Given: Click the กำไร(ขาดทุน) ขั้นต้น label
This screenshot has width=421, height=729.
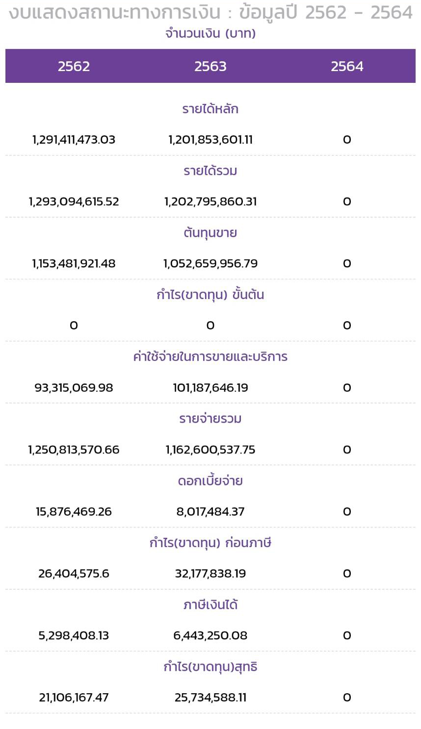Looking at the screenshot, I should point(210,295).
